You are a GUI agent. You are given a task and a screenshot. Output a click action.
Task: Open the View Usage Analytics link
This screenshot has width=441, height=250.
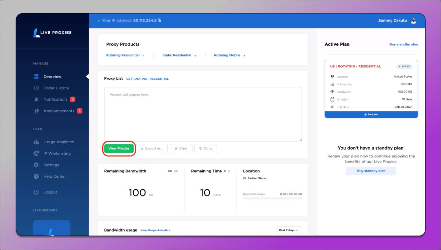point(155,230)
